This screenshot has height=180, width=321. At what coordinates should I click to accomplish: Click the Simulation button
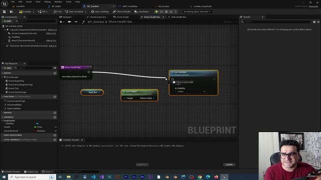pos(141,11)
